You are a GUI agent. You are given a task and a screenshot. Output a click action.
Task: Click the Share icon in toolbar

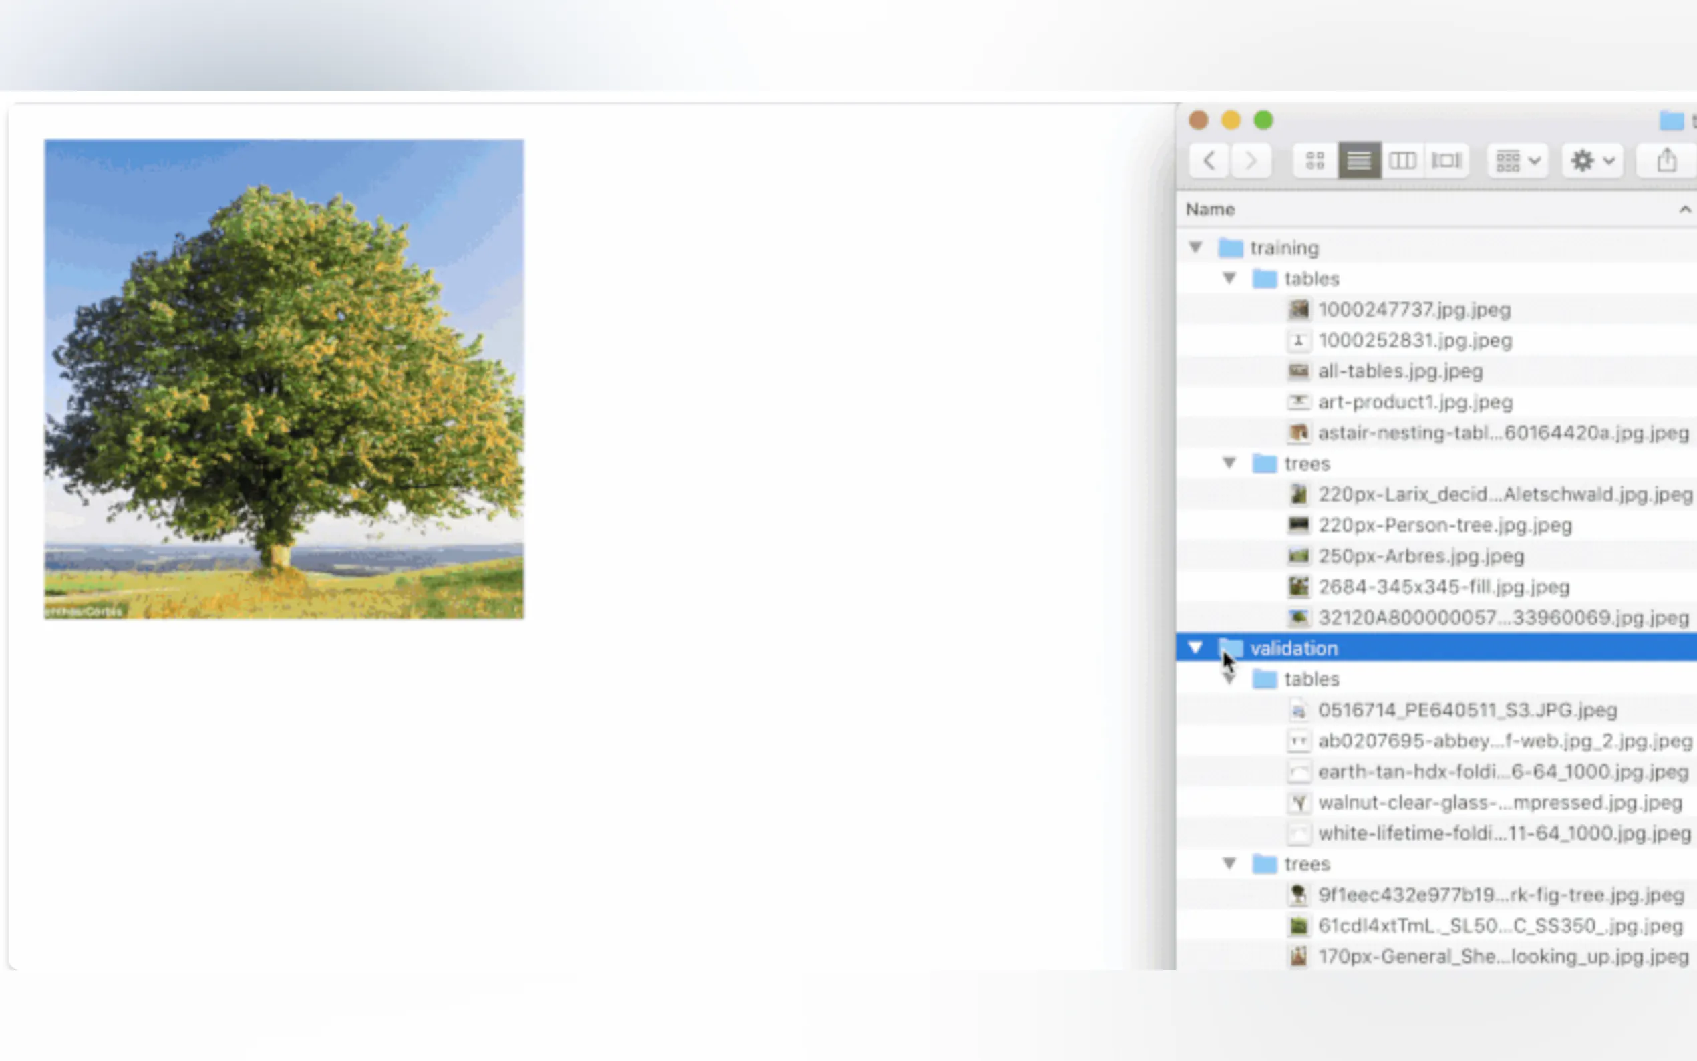coord(1667,161)
